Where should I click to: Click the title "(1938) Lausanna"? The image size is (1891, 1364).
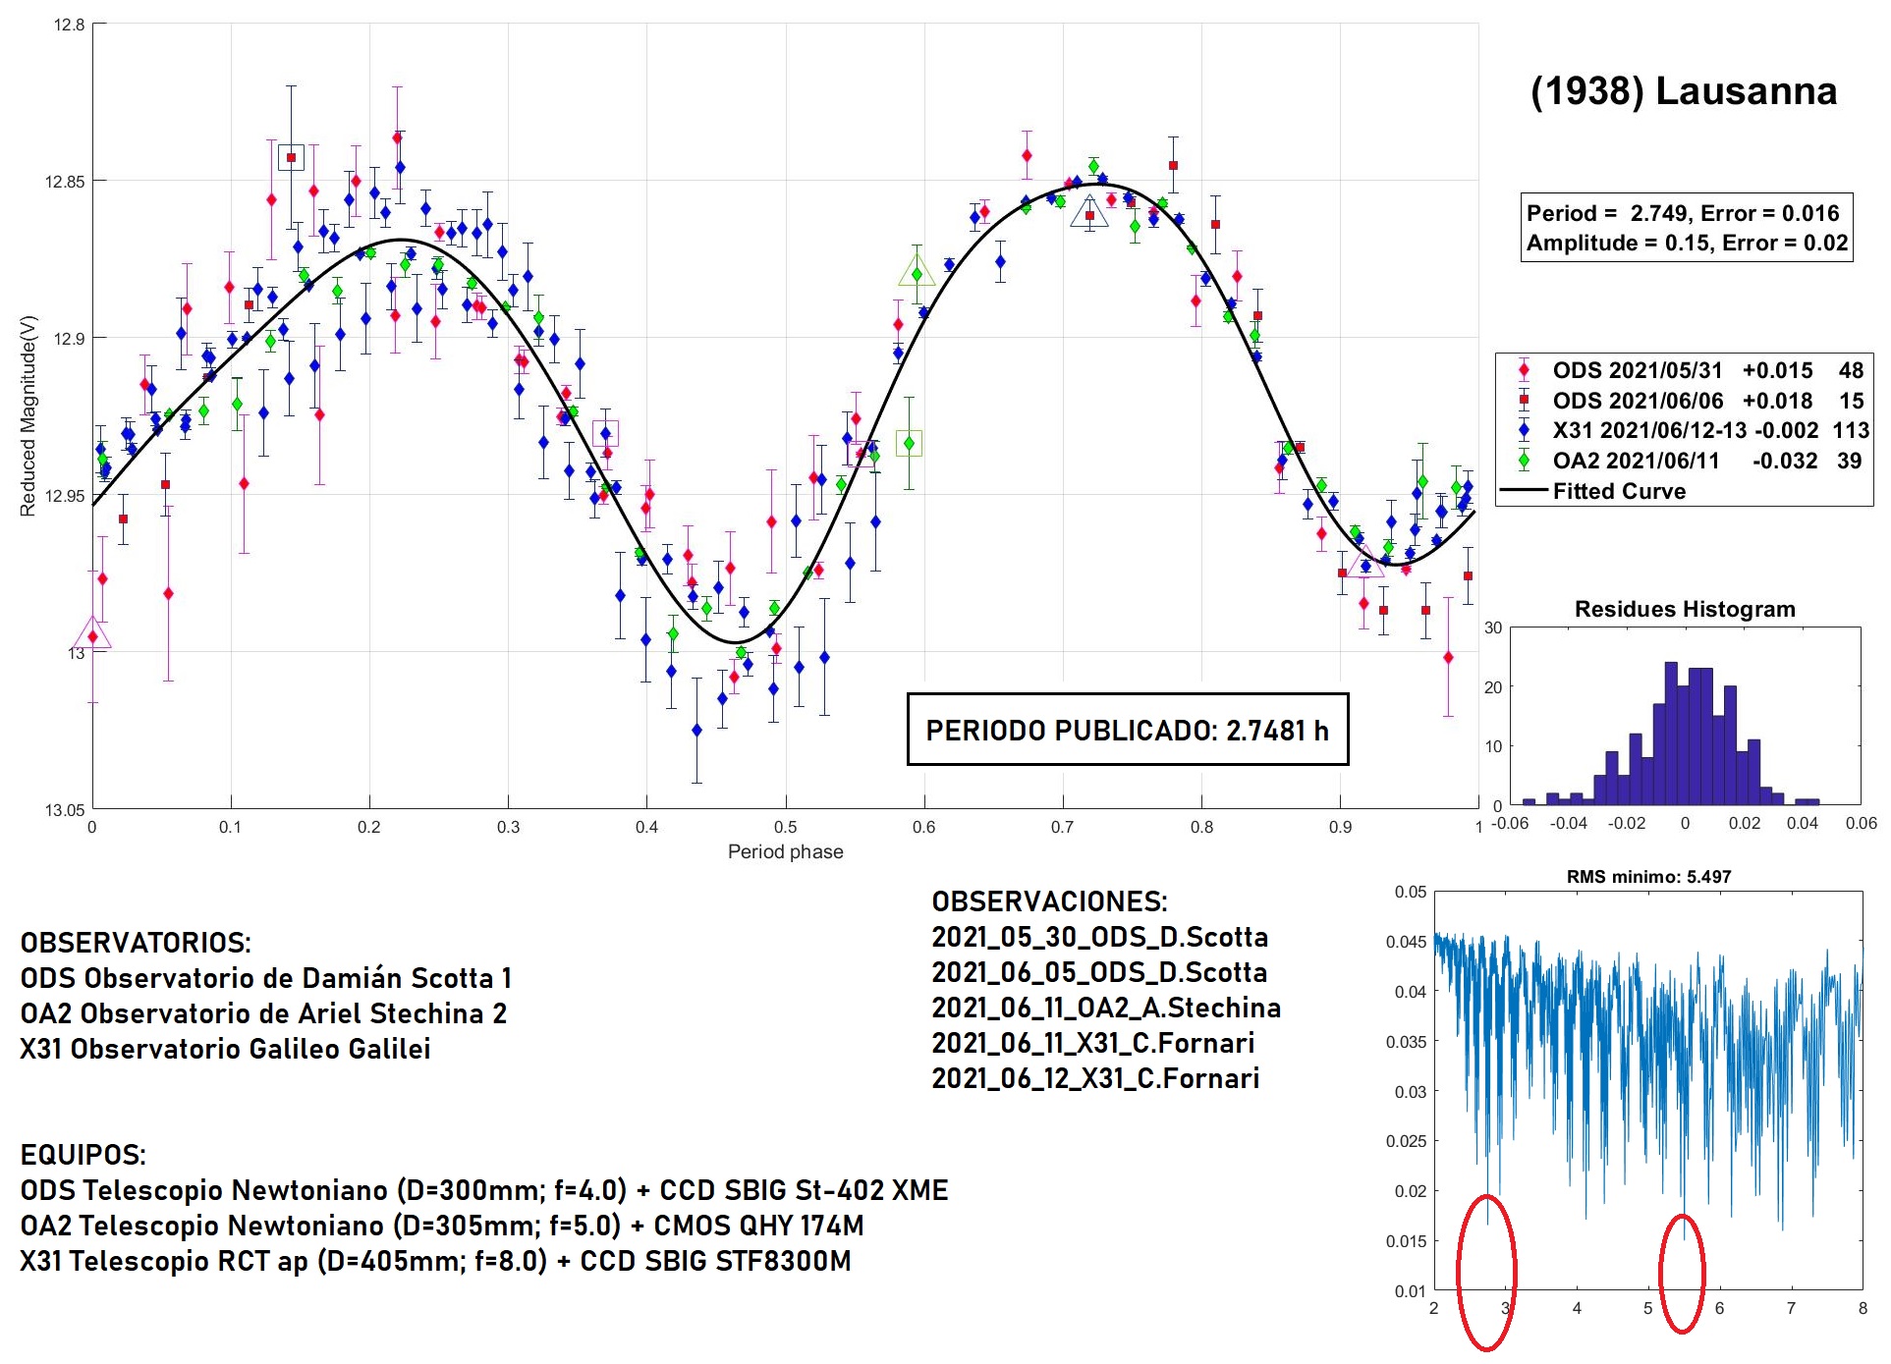point(1683,91)
